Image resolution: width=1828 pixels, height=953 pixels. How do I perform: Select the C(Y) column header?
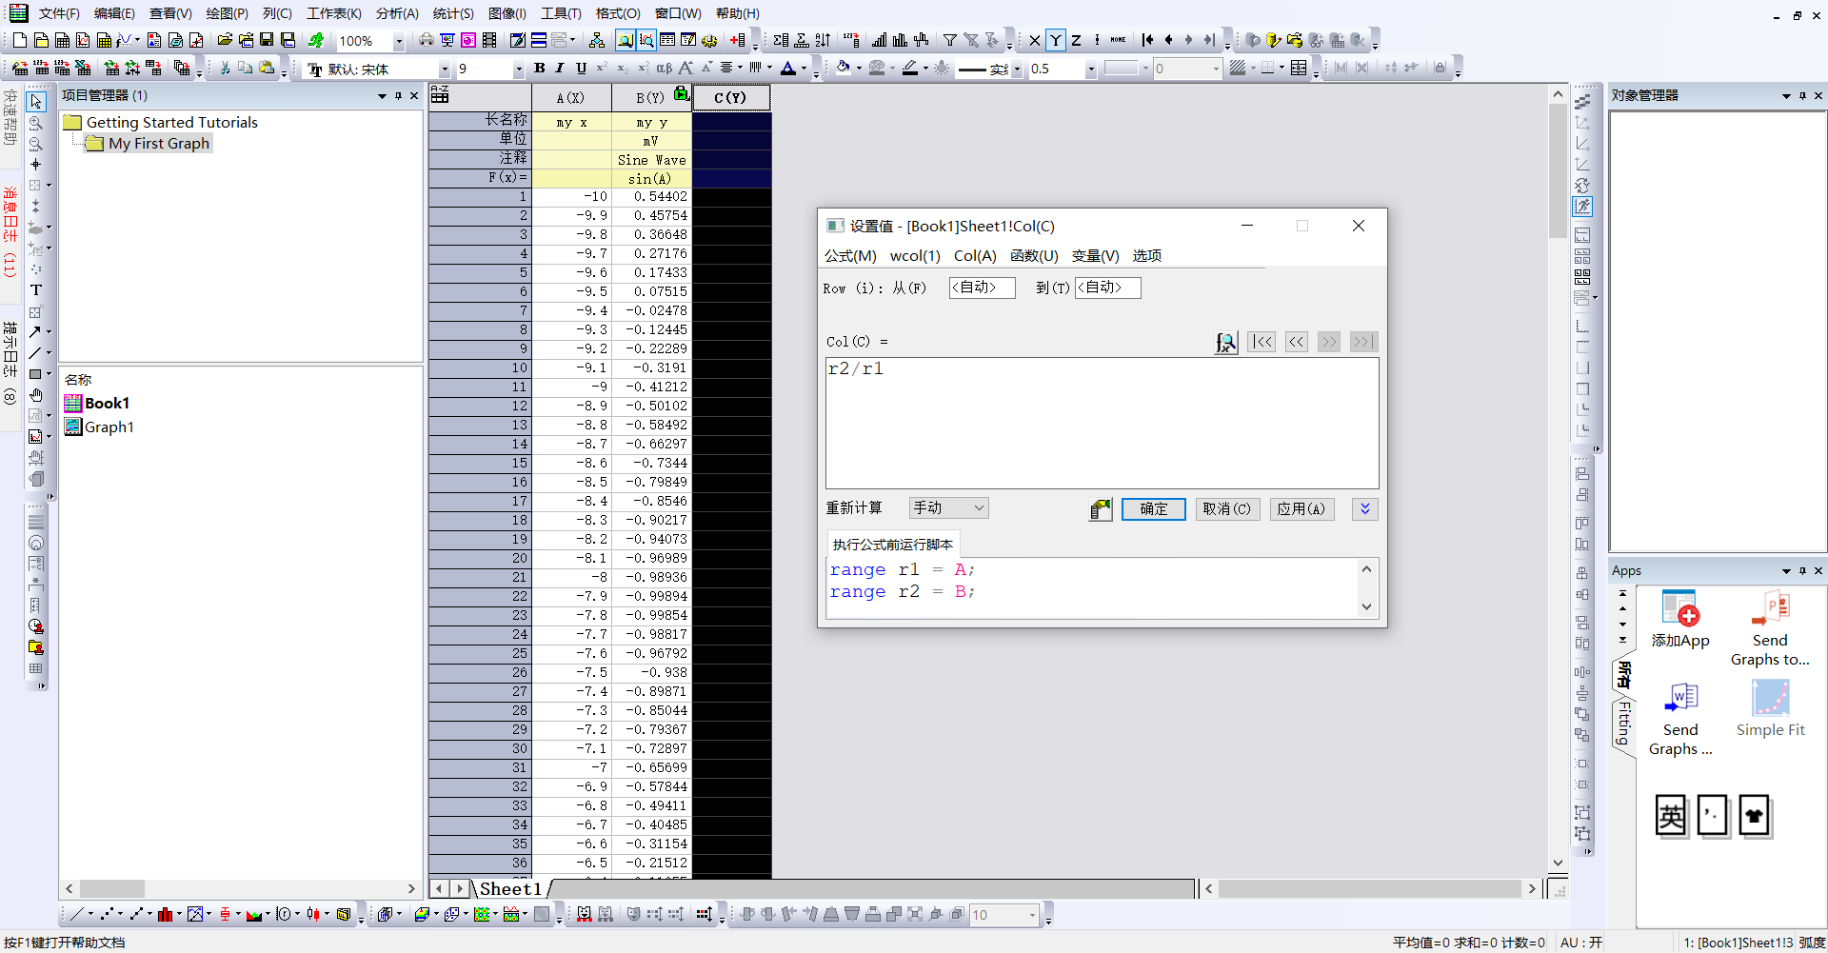pos(731,98)
